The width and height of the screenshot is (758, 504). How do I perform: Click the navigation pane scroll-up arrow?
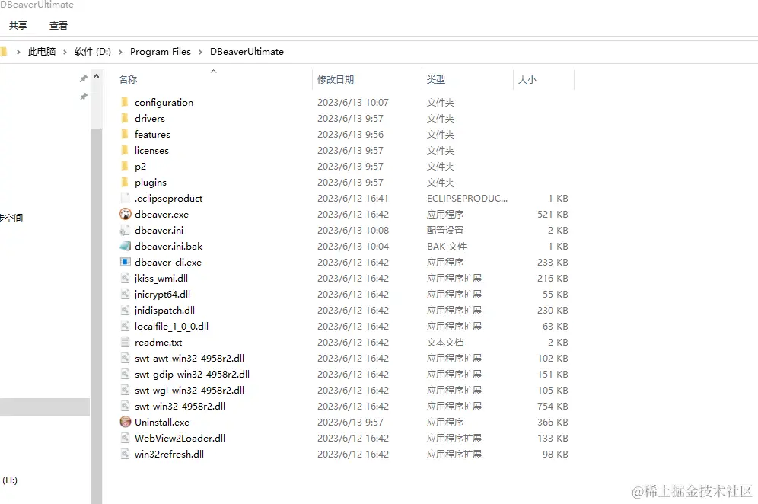[x=96, y=76]
